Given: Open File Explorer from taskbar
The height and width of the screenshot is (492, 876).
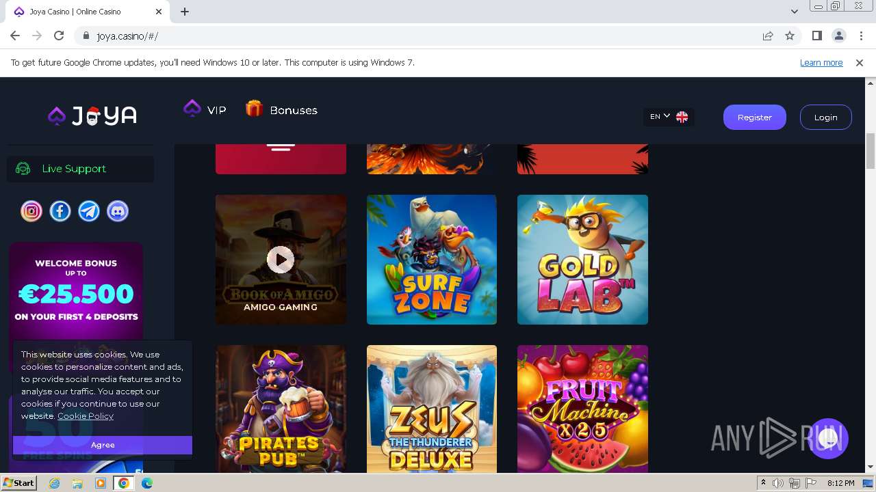Looking at the screenshot, I should coord(77,483).
